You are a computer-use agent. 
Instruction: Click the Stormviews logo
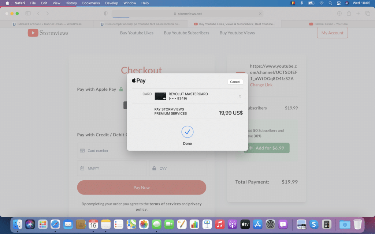(48, 33)
